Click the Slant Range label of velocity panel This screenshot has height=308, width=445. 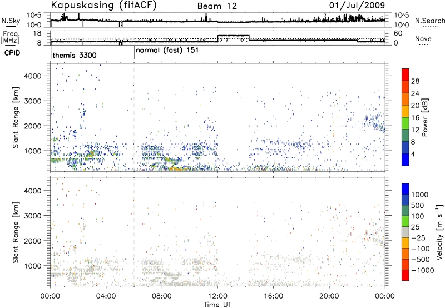(x=16, y=232)
